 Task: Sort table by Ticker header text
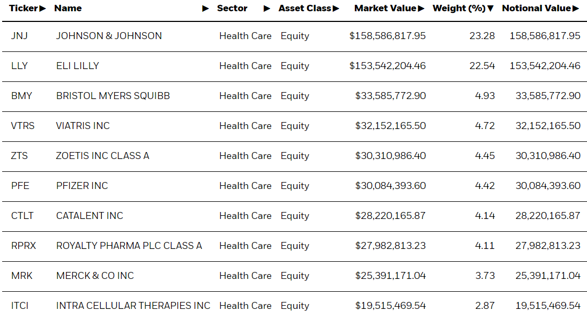point(23,8)
